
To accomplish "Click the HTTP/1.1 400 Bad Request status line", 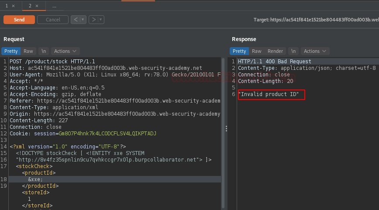I will coord(275,62).
